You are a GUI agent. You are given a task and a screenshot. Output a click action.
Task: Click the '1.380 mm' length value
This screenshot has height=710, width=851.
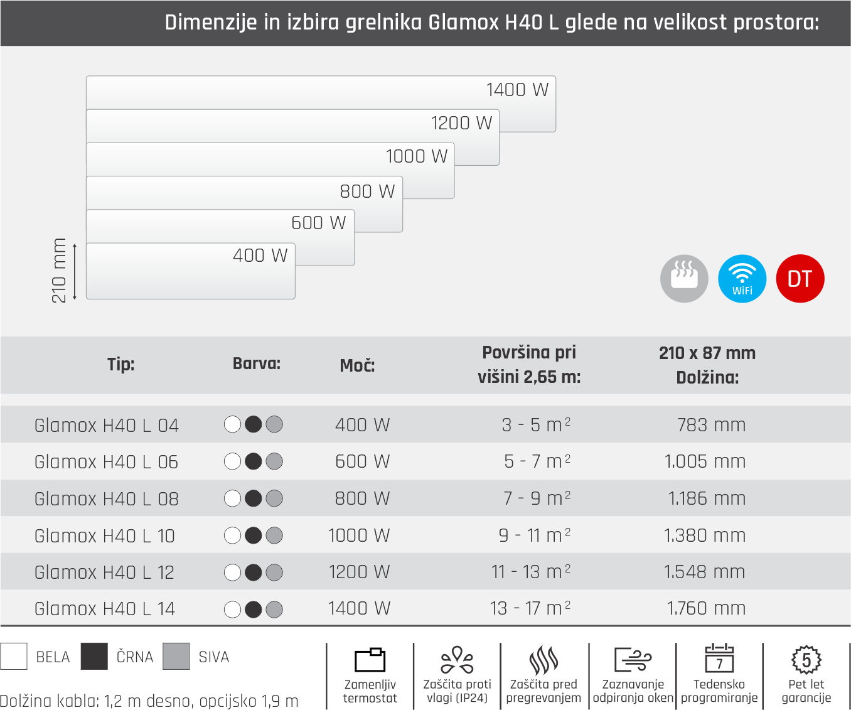pos(705,535)
